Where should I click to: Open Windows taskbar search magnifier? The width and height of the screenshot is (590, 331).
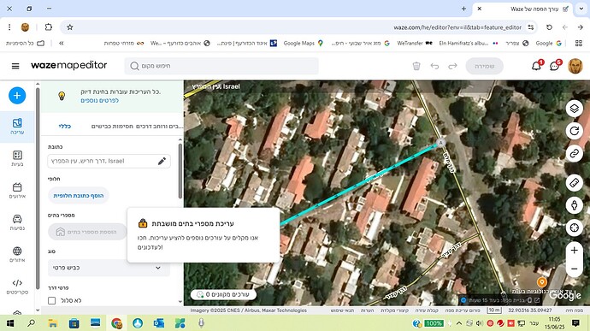tap(32, 323)
